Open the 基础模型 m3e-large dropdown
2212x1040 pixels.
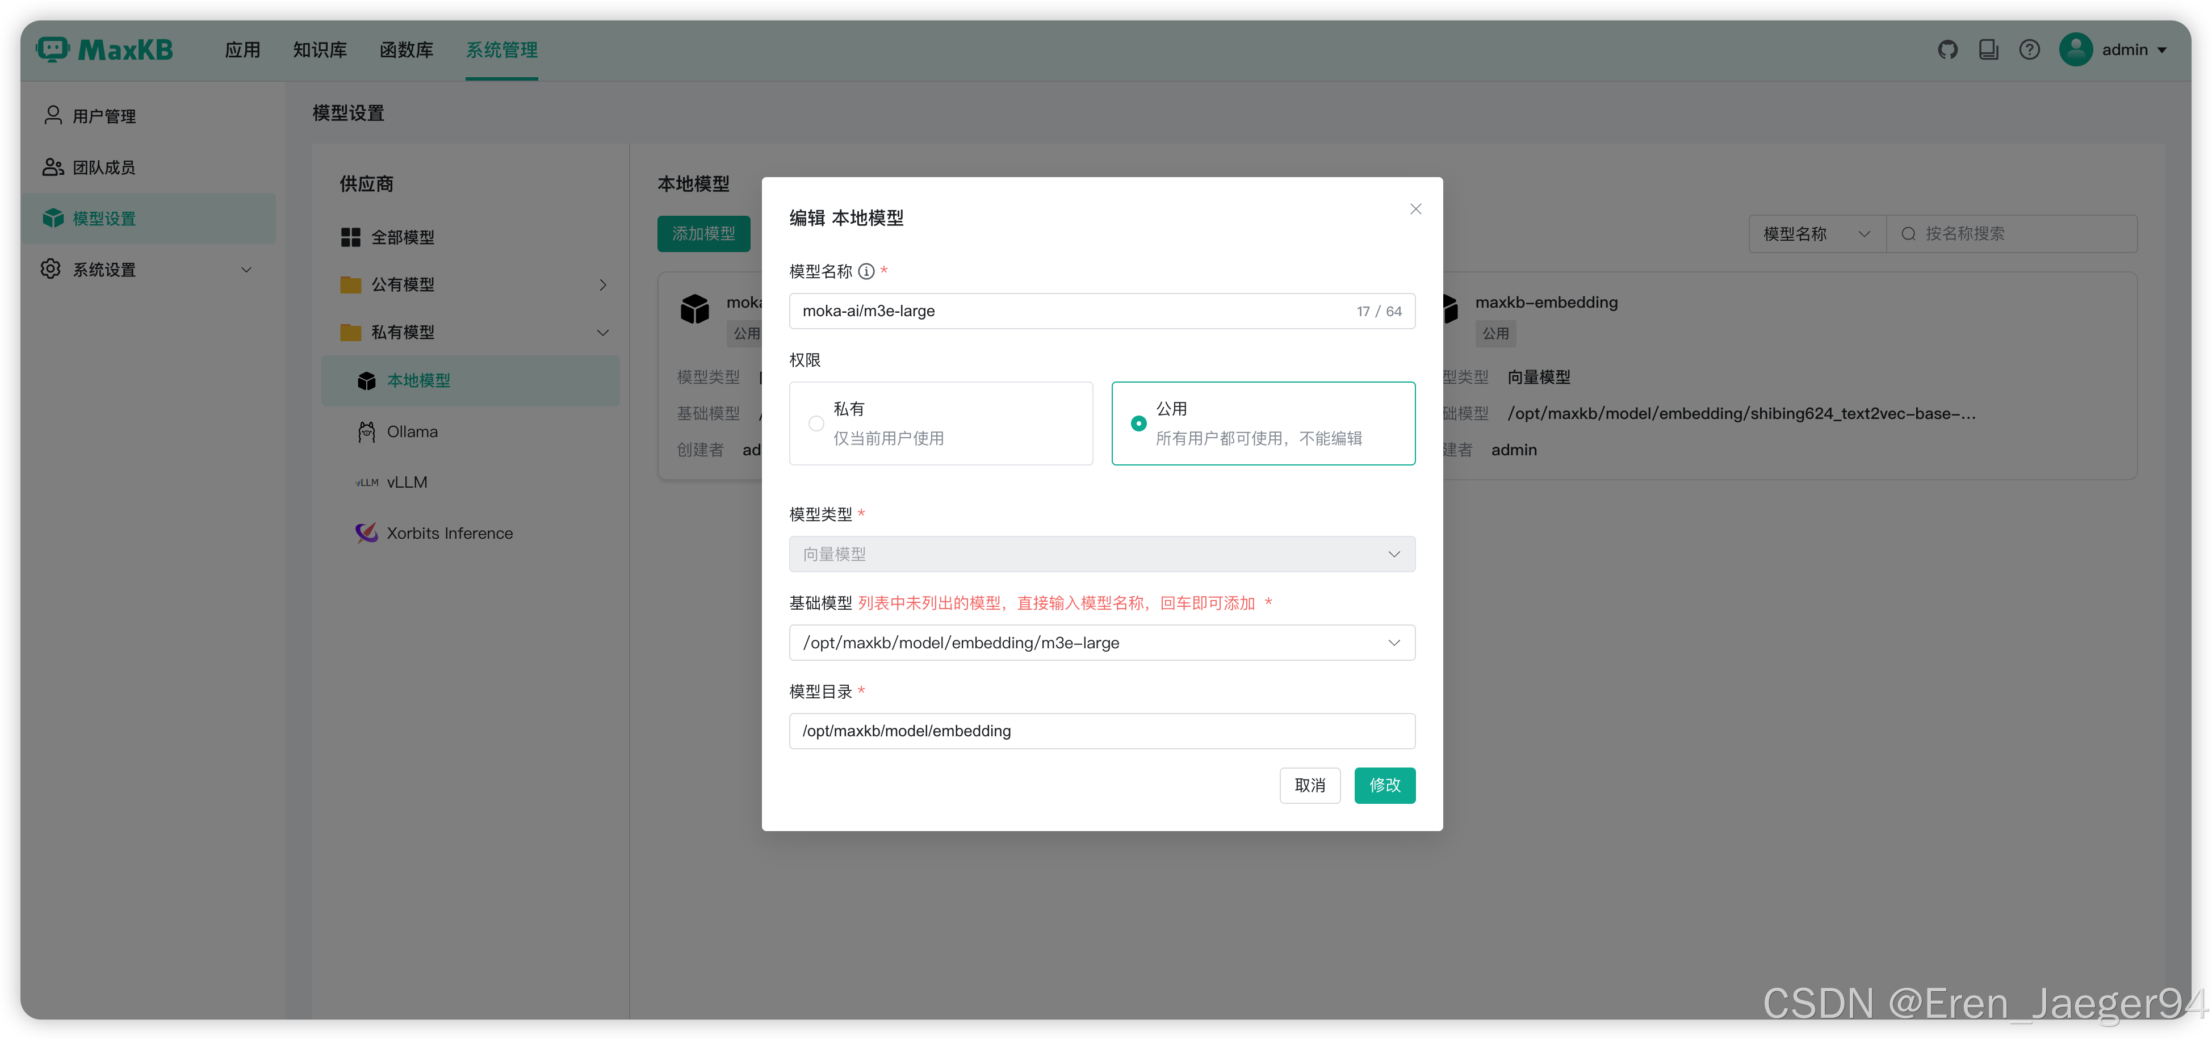[x=1101, y=643]
